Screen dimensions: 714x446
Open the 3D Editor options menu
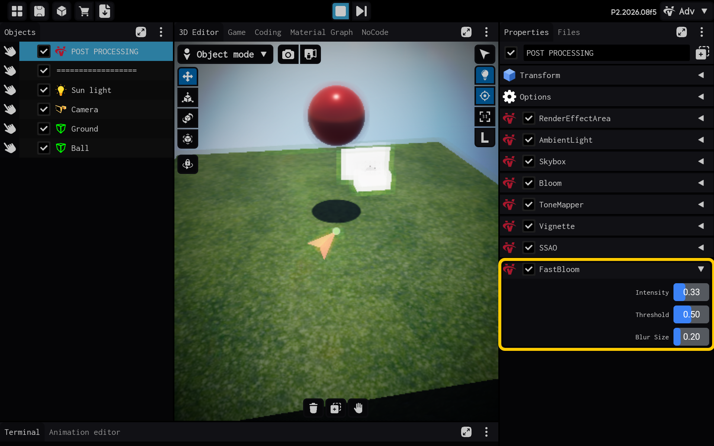486,32
